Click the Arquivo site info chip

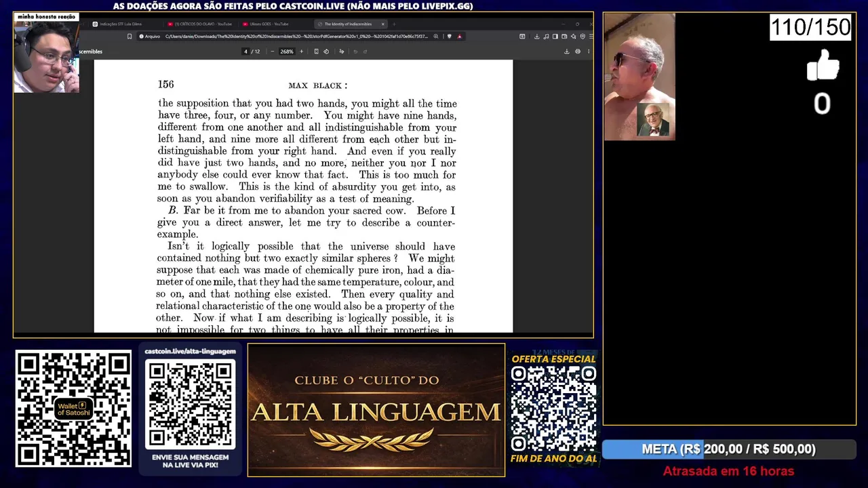click(150, 37)
